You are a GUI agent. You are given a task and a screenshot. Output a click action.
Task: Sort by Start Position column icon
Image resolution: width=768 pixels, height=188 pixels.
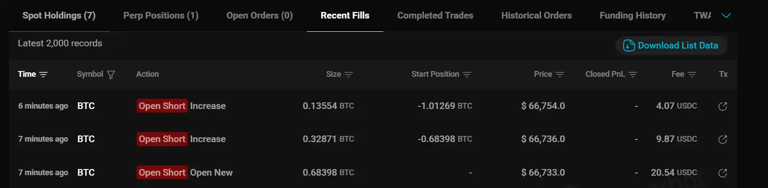point(467,75)
